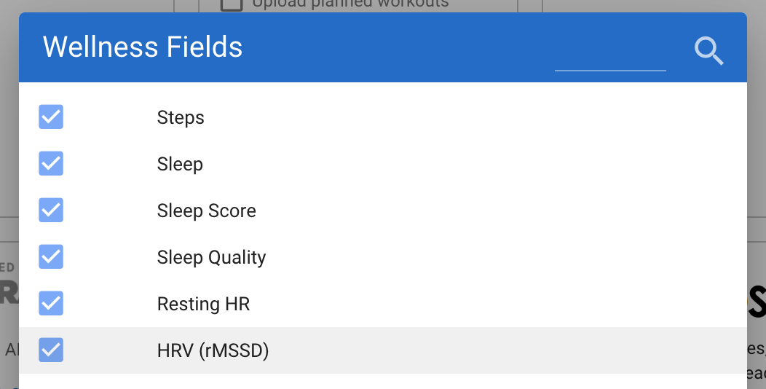Choose the Sleep Score label text
This screenshot has width=766, height=389.
click(207, 211)
